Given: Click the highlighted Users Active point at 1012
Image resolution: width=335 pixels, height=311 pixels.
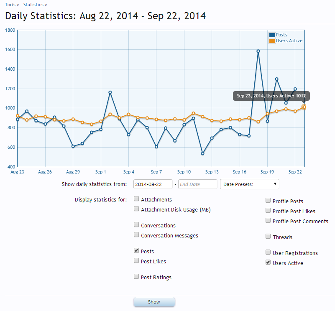Looking at the screenshot, I should 304,107.
